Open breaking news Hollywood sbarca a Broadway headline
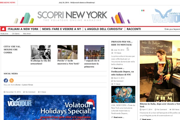This screenshot has height=120, width=180. pyautogui.click(x=77, y=2)
